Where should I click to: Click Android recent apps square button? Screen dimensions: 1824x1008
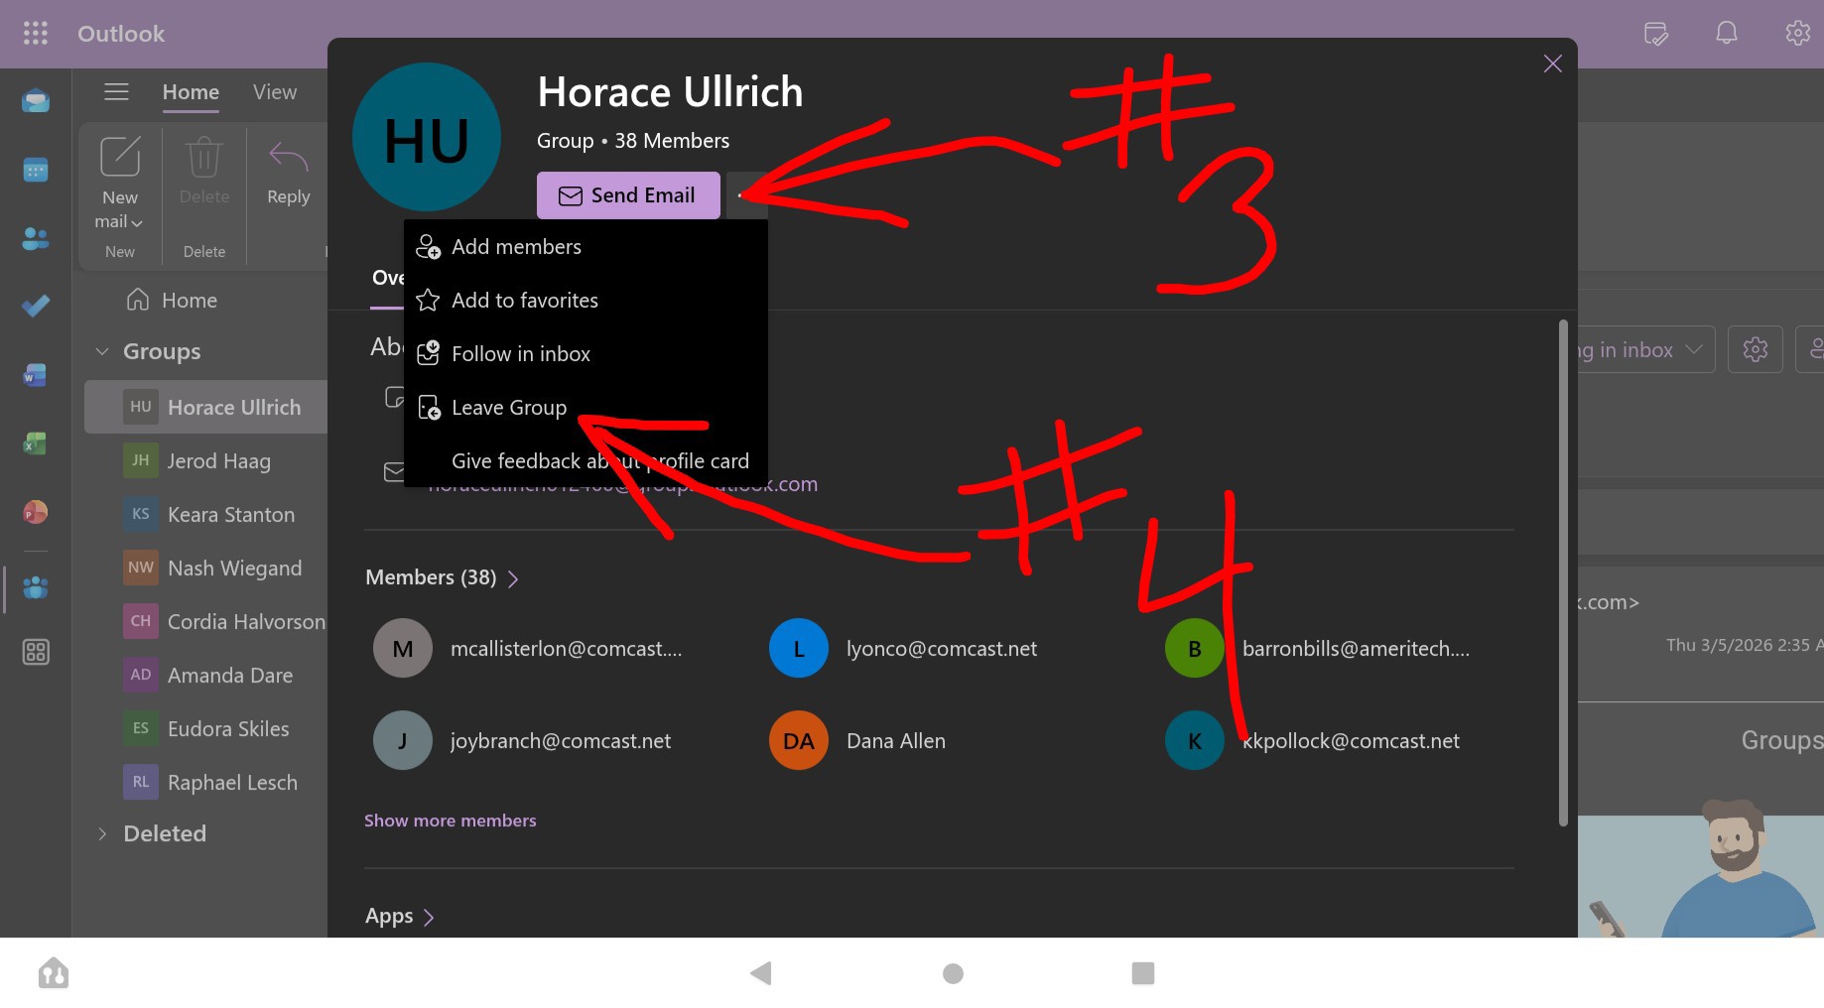1143,973
